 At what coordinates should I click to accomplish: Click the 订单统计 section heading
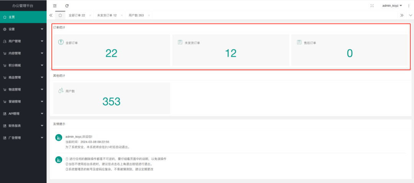[x=59, y=27]
